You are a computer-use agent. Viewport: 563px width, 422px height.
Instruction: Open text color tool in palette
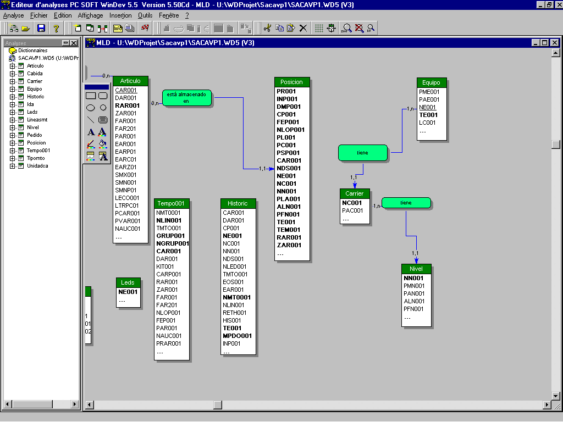[x=103, y=132]
